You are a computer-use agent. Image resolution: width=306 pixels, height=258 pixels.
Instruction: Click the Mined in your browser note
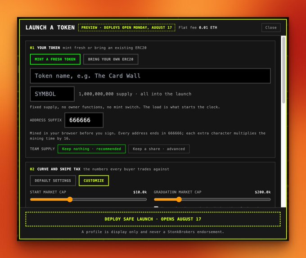148,136
